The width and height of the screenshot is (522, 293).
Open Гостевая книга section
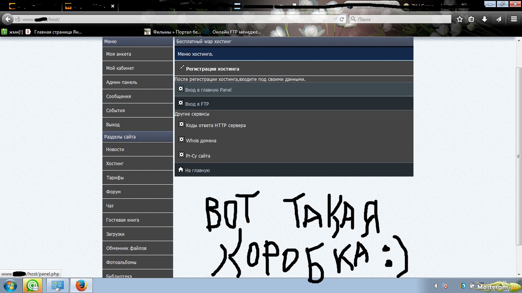point(138,220)
